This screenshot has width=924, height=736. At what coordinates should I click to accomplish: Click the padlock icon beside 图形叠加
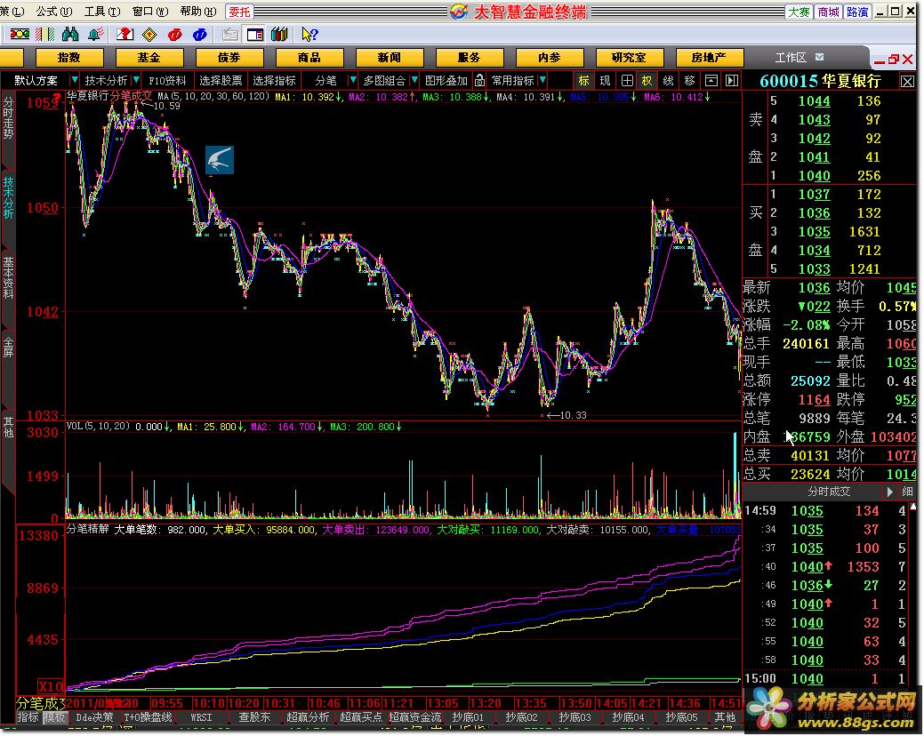click(x=479, y=80)
